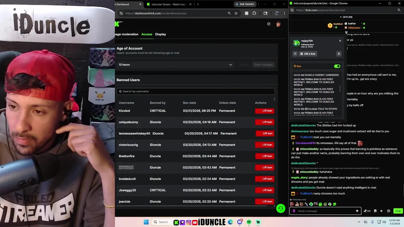Click the system tray volume icon

click(x=384, y=222)
